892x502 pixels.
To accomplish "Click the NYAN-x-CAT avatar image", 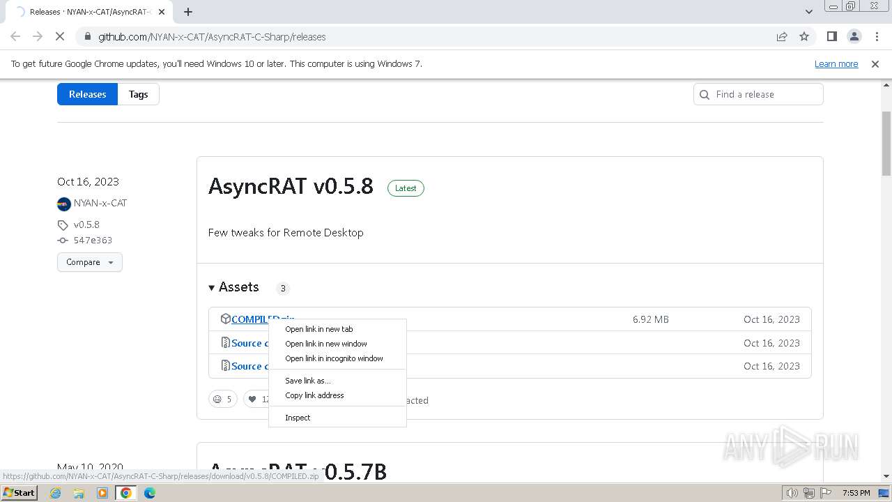I will click(x=64, y=204).
